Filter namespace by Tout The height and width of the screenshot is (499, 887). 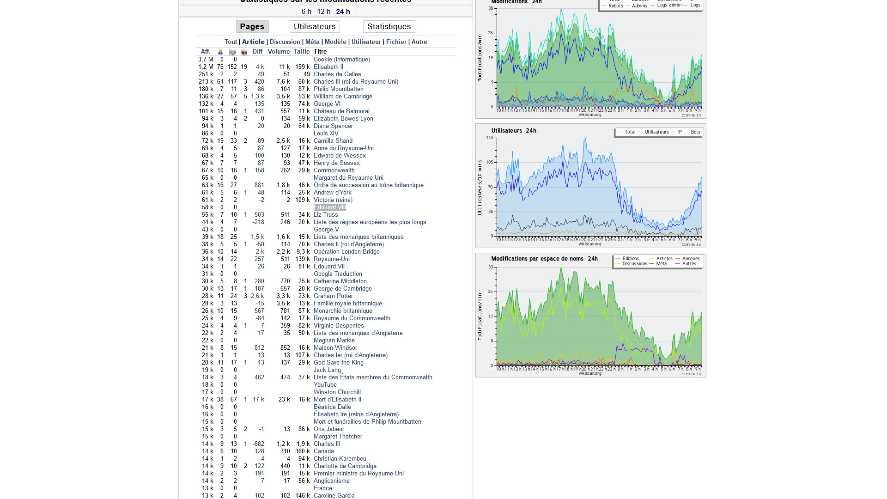[231, 42]
